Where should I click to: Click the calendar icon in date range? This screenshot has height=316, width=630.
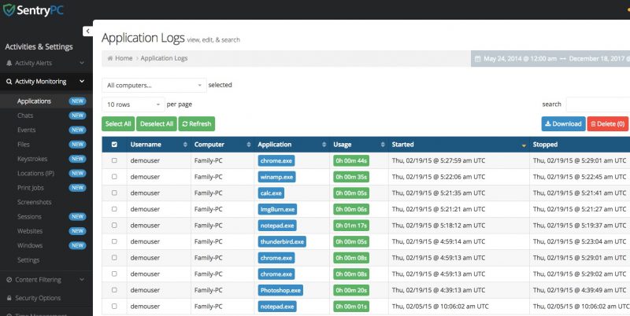(x=478, y=59)
